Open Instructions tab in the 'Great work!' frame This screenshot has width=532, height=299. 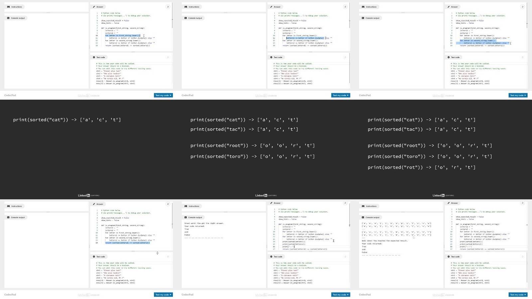pos(192,206)
